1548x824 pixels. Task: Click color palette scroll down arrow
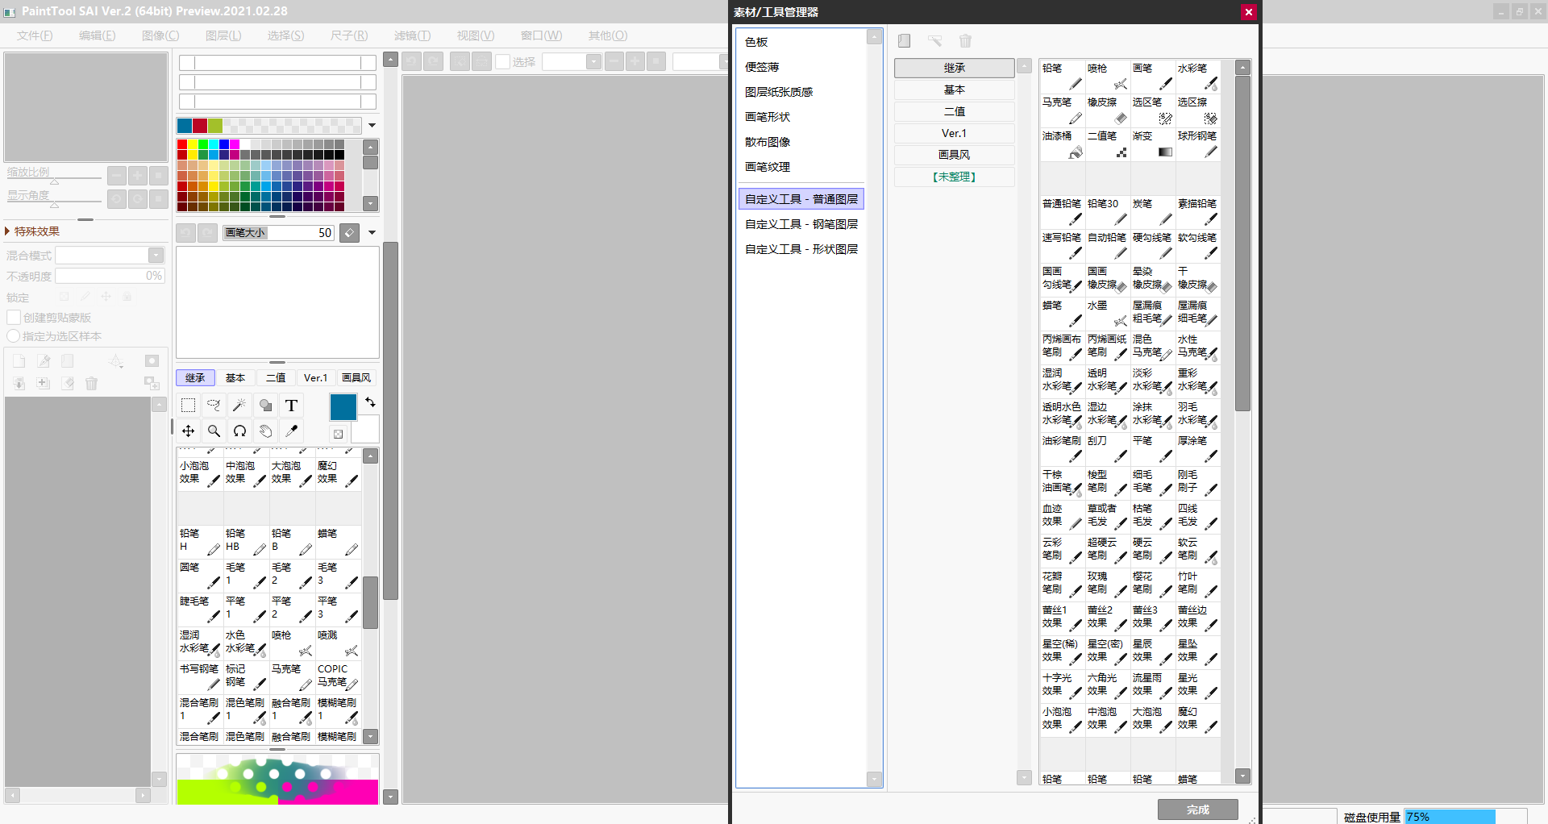[371, 203]
